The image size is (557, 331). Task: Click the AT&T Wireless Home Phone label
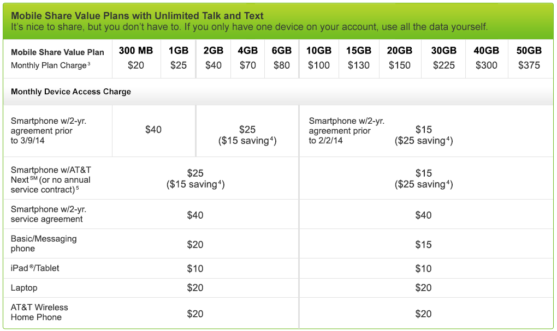(39, 312)
